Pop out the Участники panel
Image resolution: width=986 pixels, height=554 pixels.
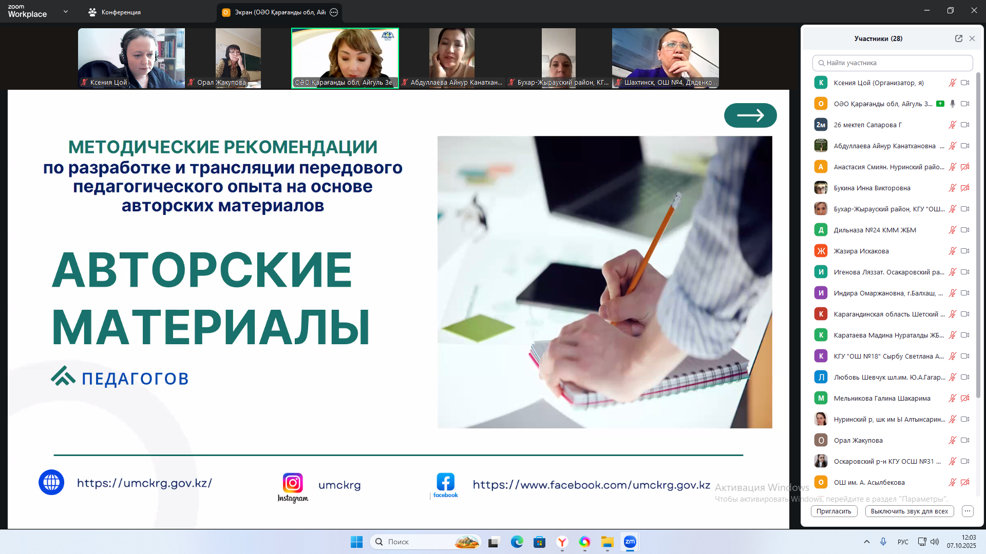(x=958, y=38)
